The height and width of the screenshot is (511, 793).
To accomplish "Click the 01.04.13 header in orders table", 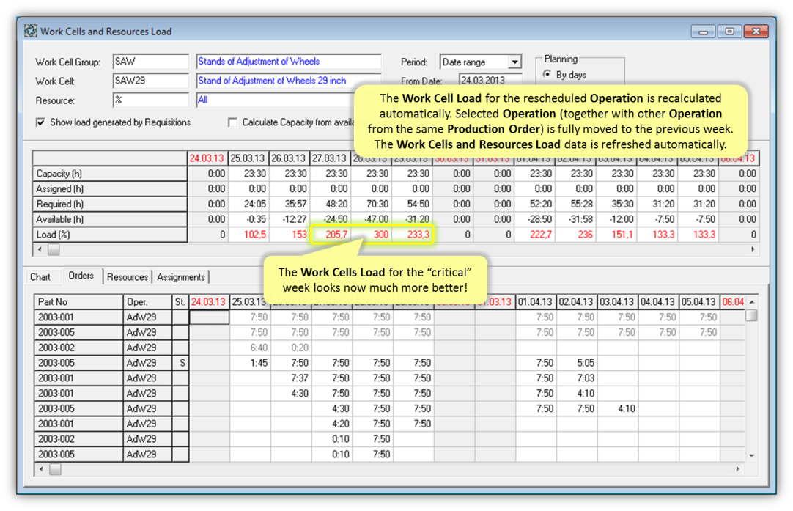I will pos(536,302).
